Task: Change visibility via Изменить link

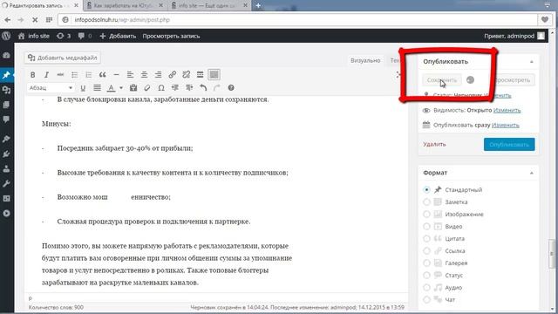Action: pyautogui.click(x=507, y=111)
